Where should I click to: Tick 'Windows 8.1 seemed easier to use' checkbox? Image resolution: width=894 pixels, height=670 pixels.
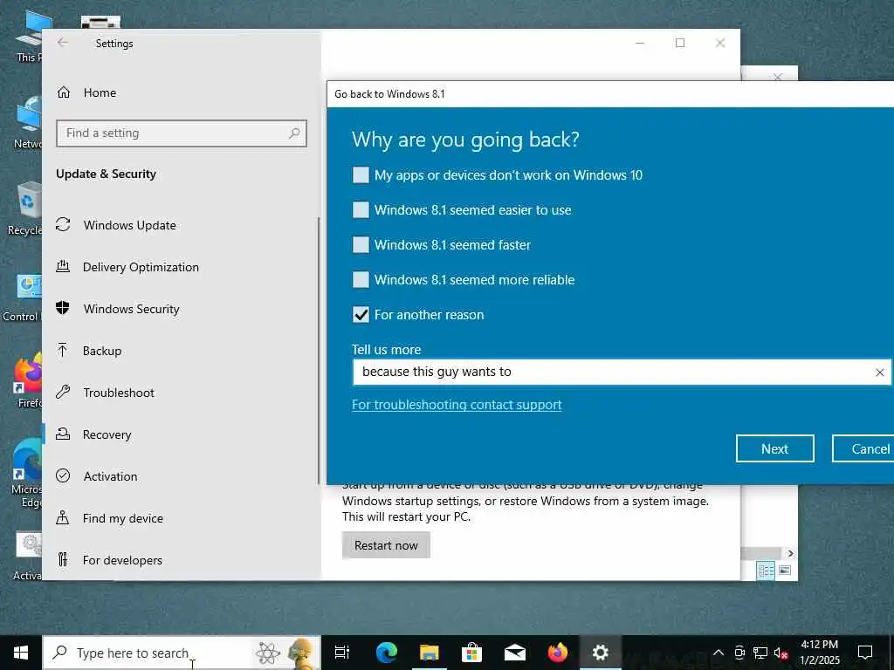click(361, 209)
